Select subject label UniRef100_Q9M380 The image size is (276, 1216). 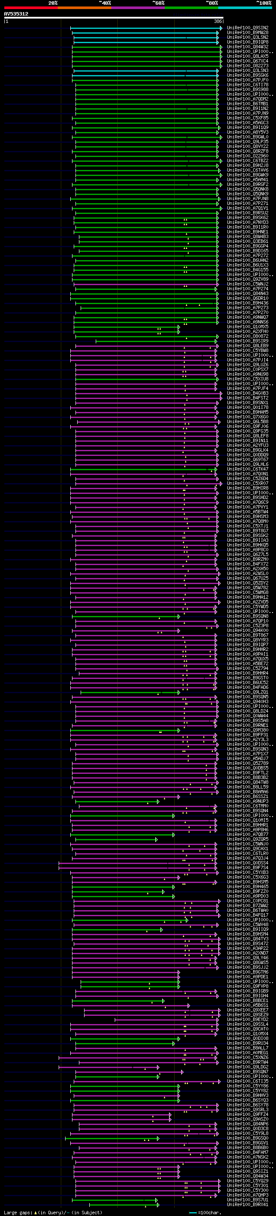coord(248,730)
